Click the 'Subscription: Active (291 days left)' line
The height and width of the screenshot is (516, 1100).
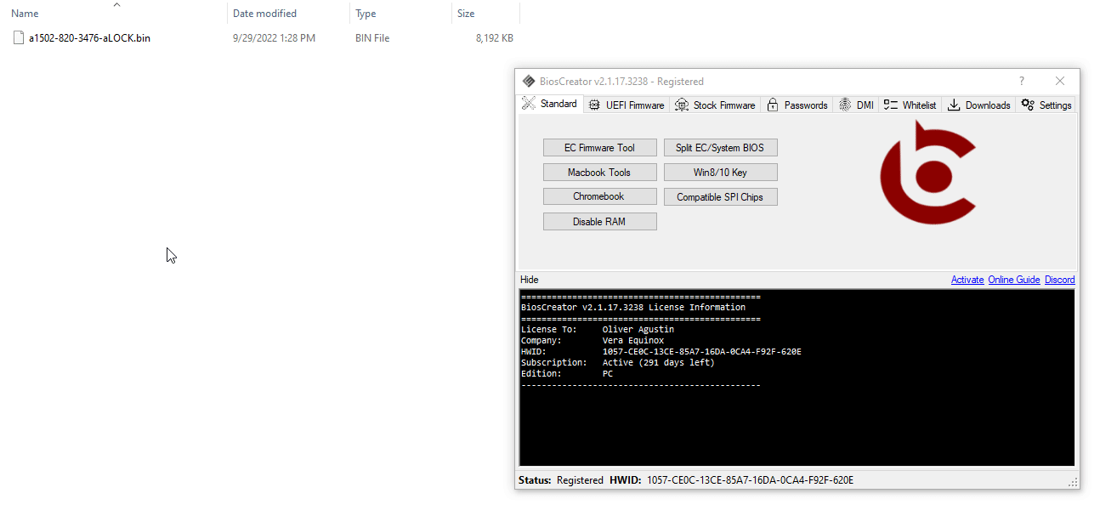coord(618,362)
